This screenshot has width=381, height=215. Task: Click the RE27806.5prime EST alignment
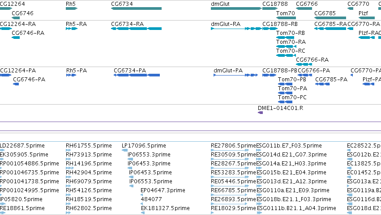tap(230, 150)
